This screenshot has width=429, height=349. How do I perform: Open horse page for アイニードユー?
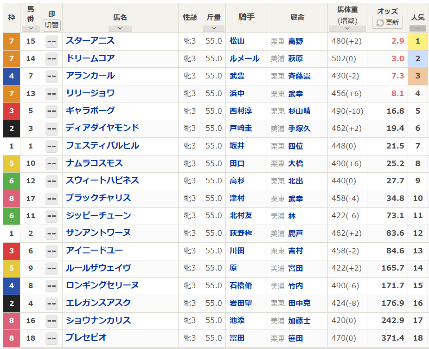click(95, 250)
